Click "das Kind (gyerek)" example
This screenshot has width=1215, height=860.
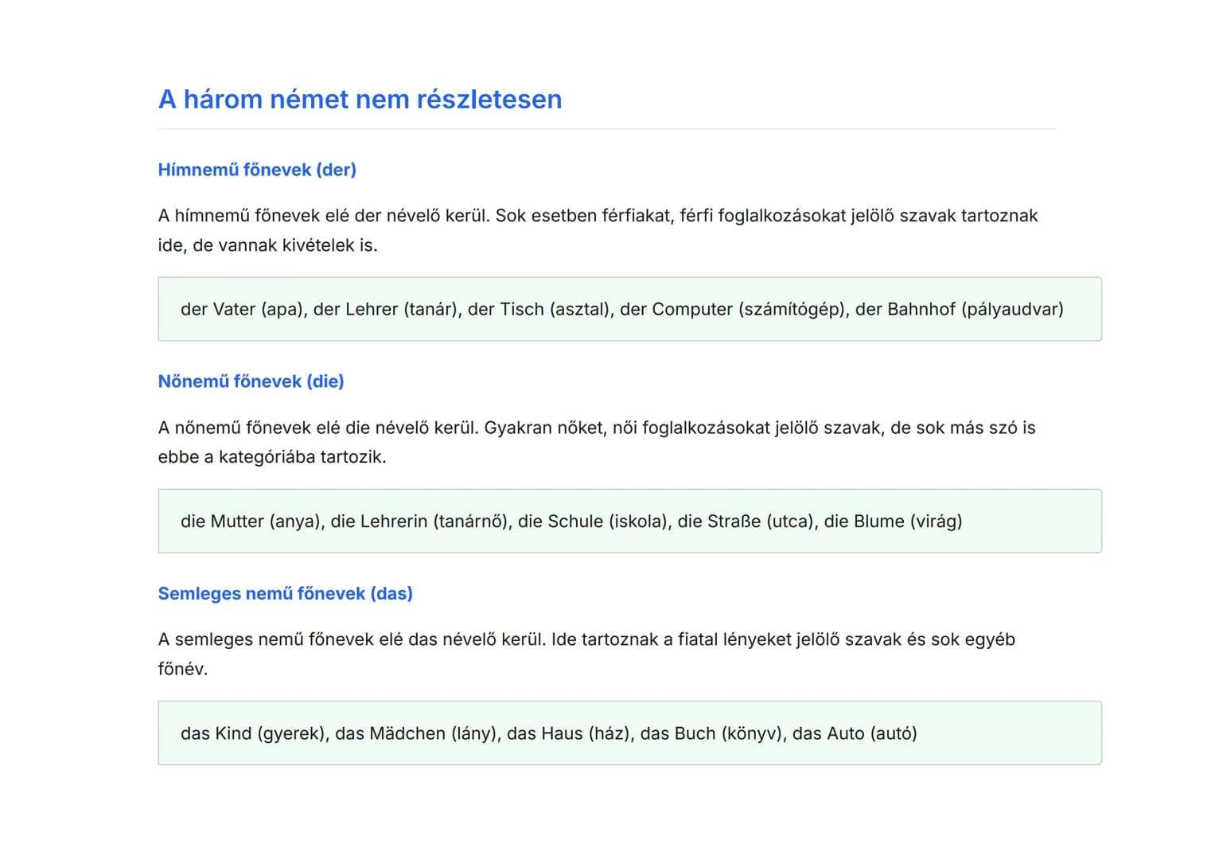[253, 733]
